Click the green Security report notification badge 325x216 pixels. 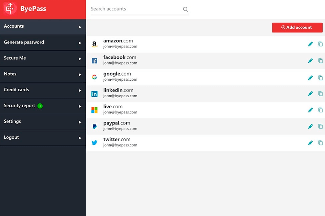(41, 106)
